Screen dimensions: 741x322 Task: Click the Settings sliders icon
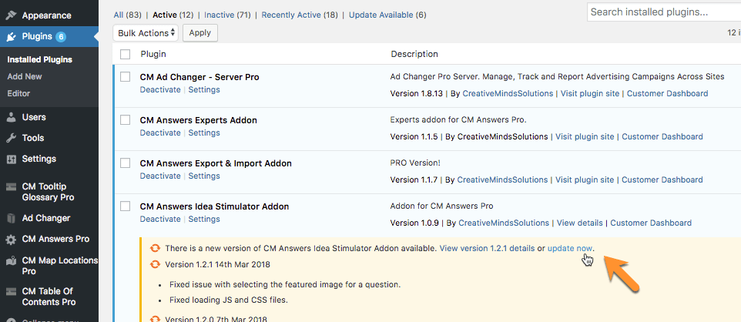tap(11, 159)
